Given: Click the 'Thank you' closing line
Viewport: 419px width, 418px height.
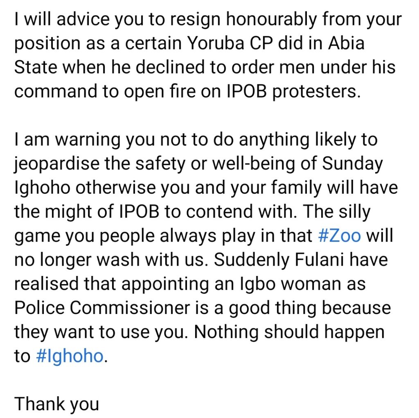Looking at the screenshot, I should (x=56, y=404).
